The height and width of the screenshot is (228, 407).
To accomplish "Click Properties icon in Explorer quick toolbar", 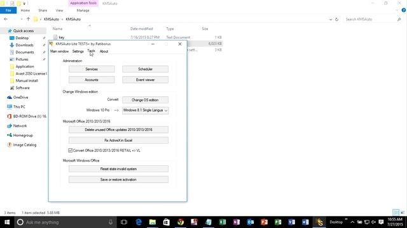I will coord(12,3).
